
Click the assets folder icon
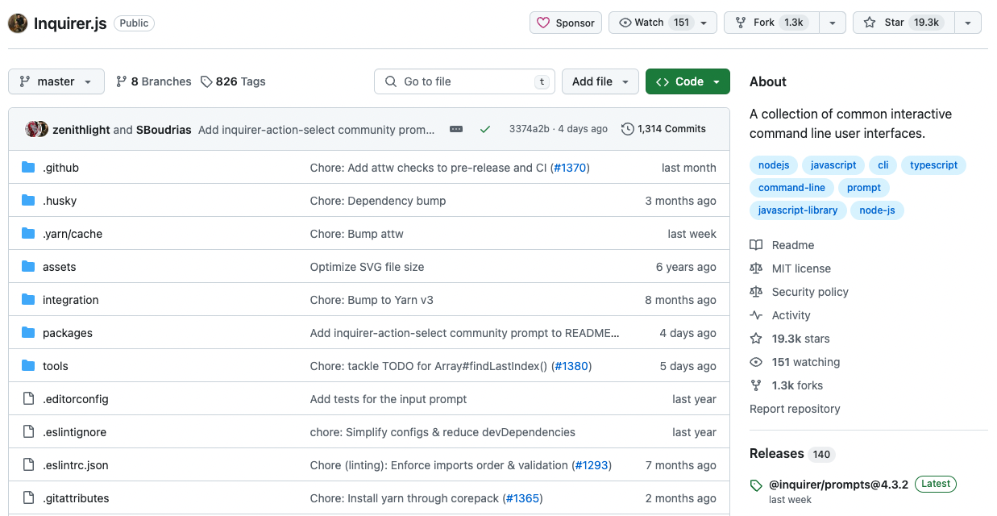coord(28,267)
